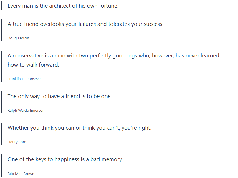Click the left border bar beside Henry Ford quote
This screenshot has height=178, width=238.
2,134
